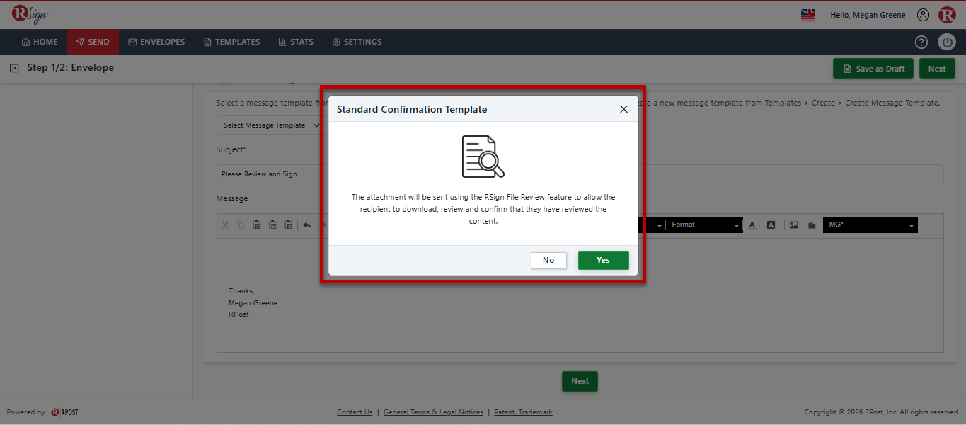The width and height of the screenshot is (966, 425).
Task: Click the cut scissors icon
Action: [x=225, y=225]
